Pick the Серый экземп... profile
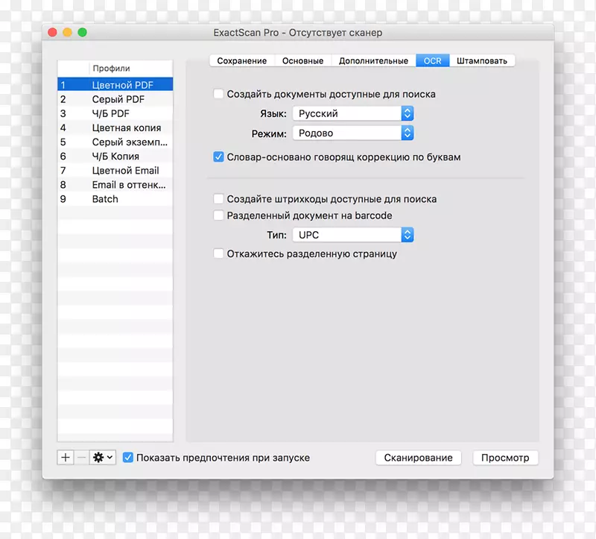Screen dimensions: 596x539 [x=115, y=142]
